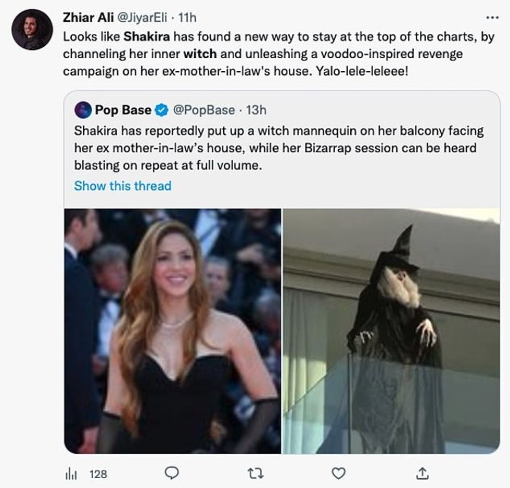The image size is (510, 488).
Task: Open the 13h quoted tweet timestamp
Action: pyautogui.click(x=256, y=110)
